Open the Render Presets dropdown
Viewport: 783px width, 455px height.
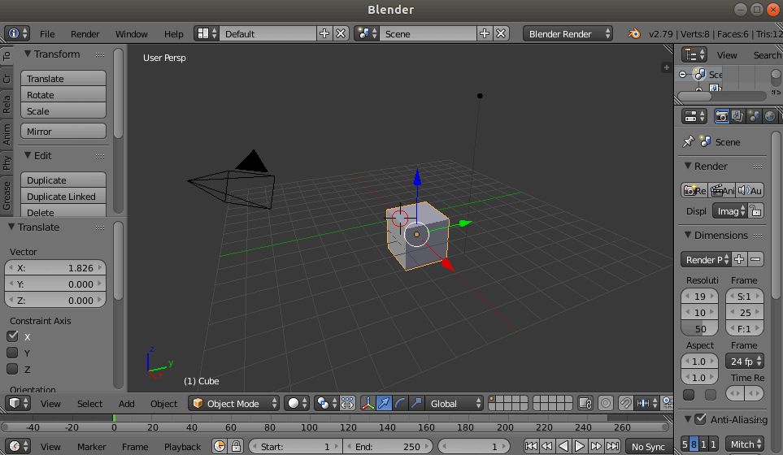tap(706, 259)
